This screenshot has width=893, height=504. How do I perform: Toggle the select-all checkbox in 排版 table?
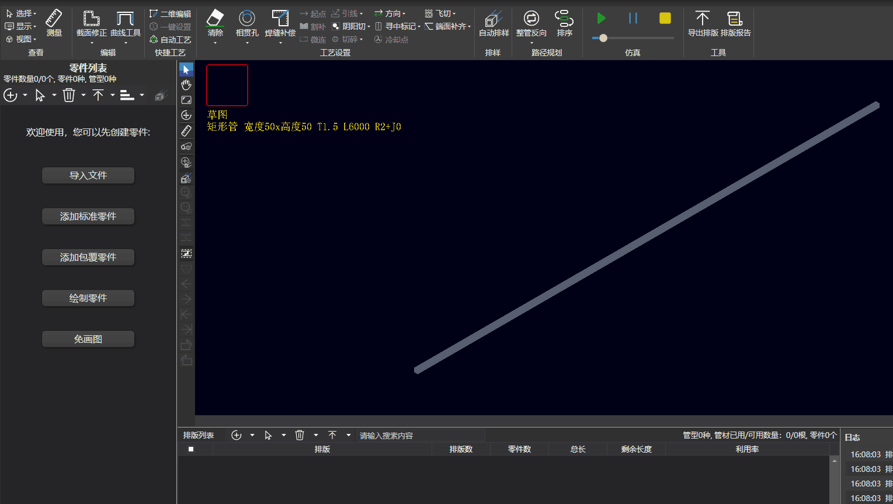pyautogui.click(x=191, y=449)
